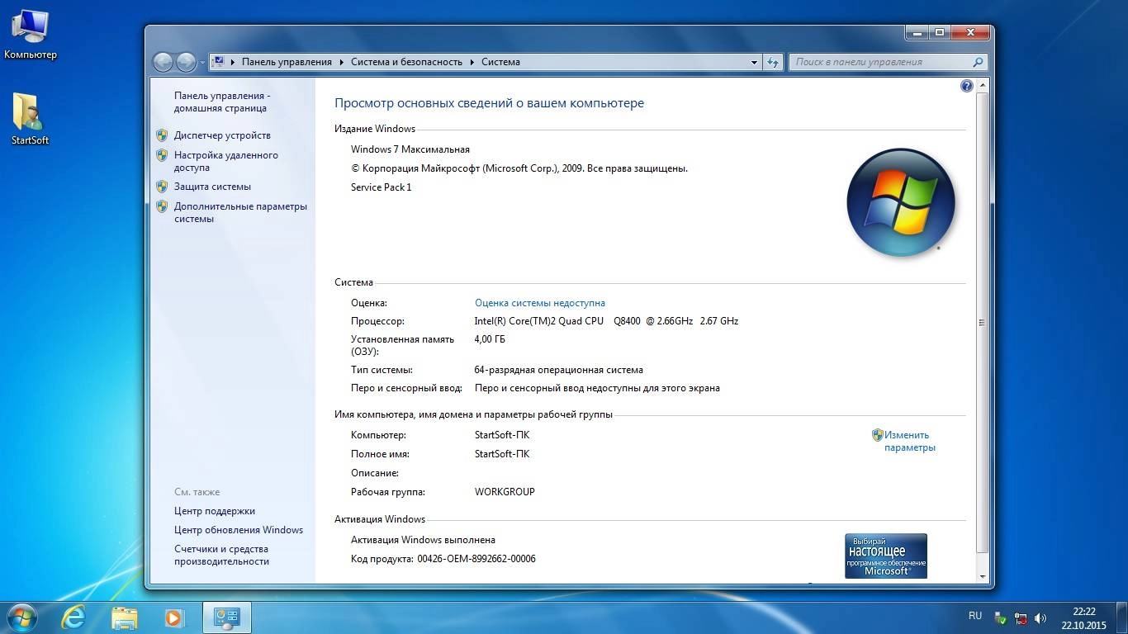The width and height of the screenshot is (1128, 634).
Task: Click the heading Просмотр основных сведений
Action: coord(489,103)
